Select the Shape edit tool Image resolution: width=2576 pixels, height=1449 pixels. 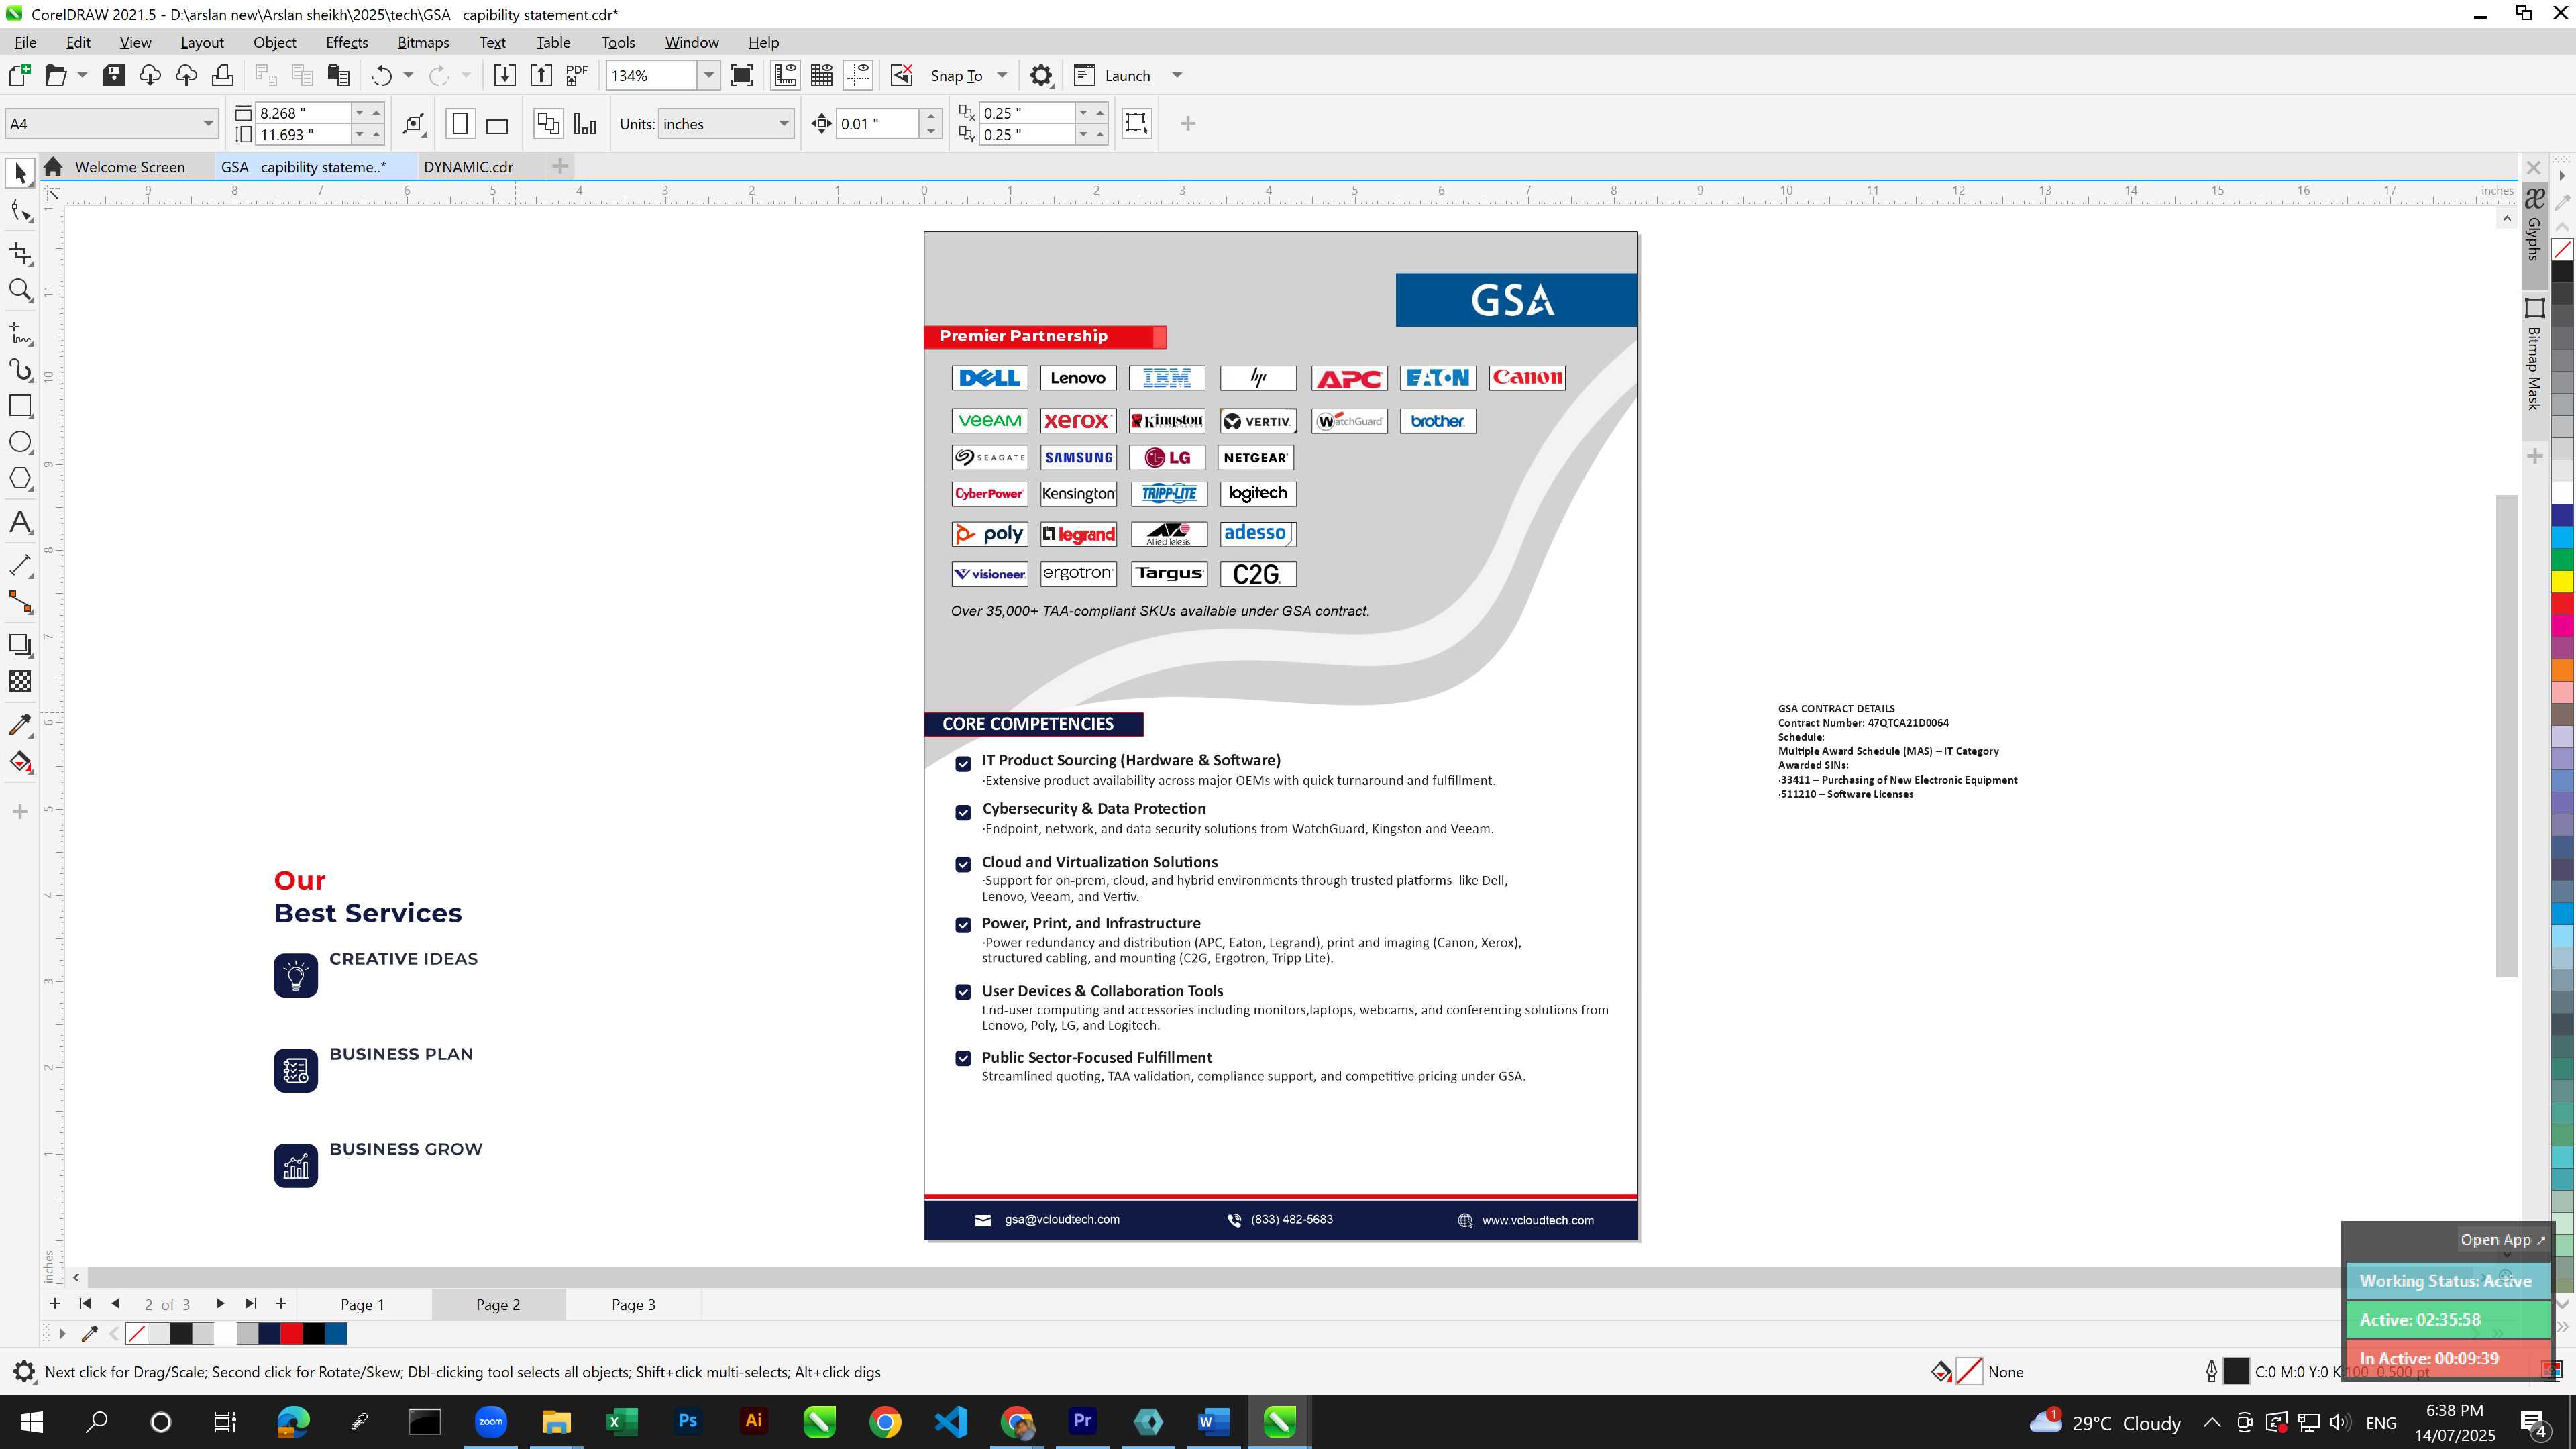(x=20, y=211)
